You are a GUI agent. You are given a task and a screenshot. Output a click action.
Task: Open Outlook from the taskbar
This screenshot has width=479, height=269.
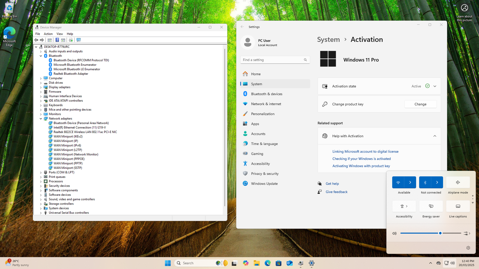pyautogui.click(x=289, y=263)
